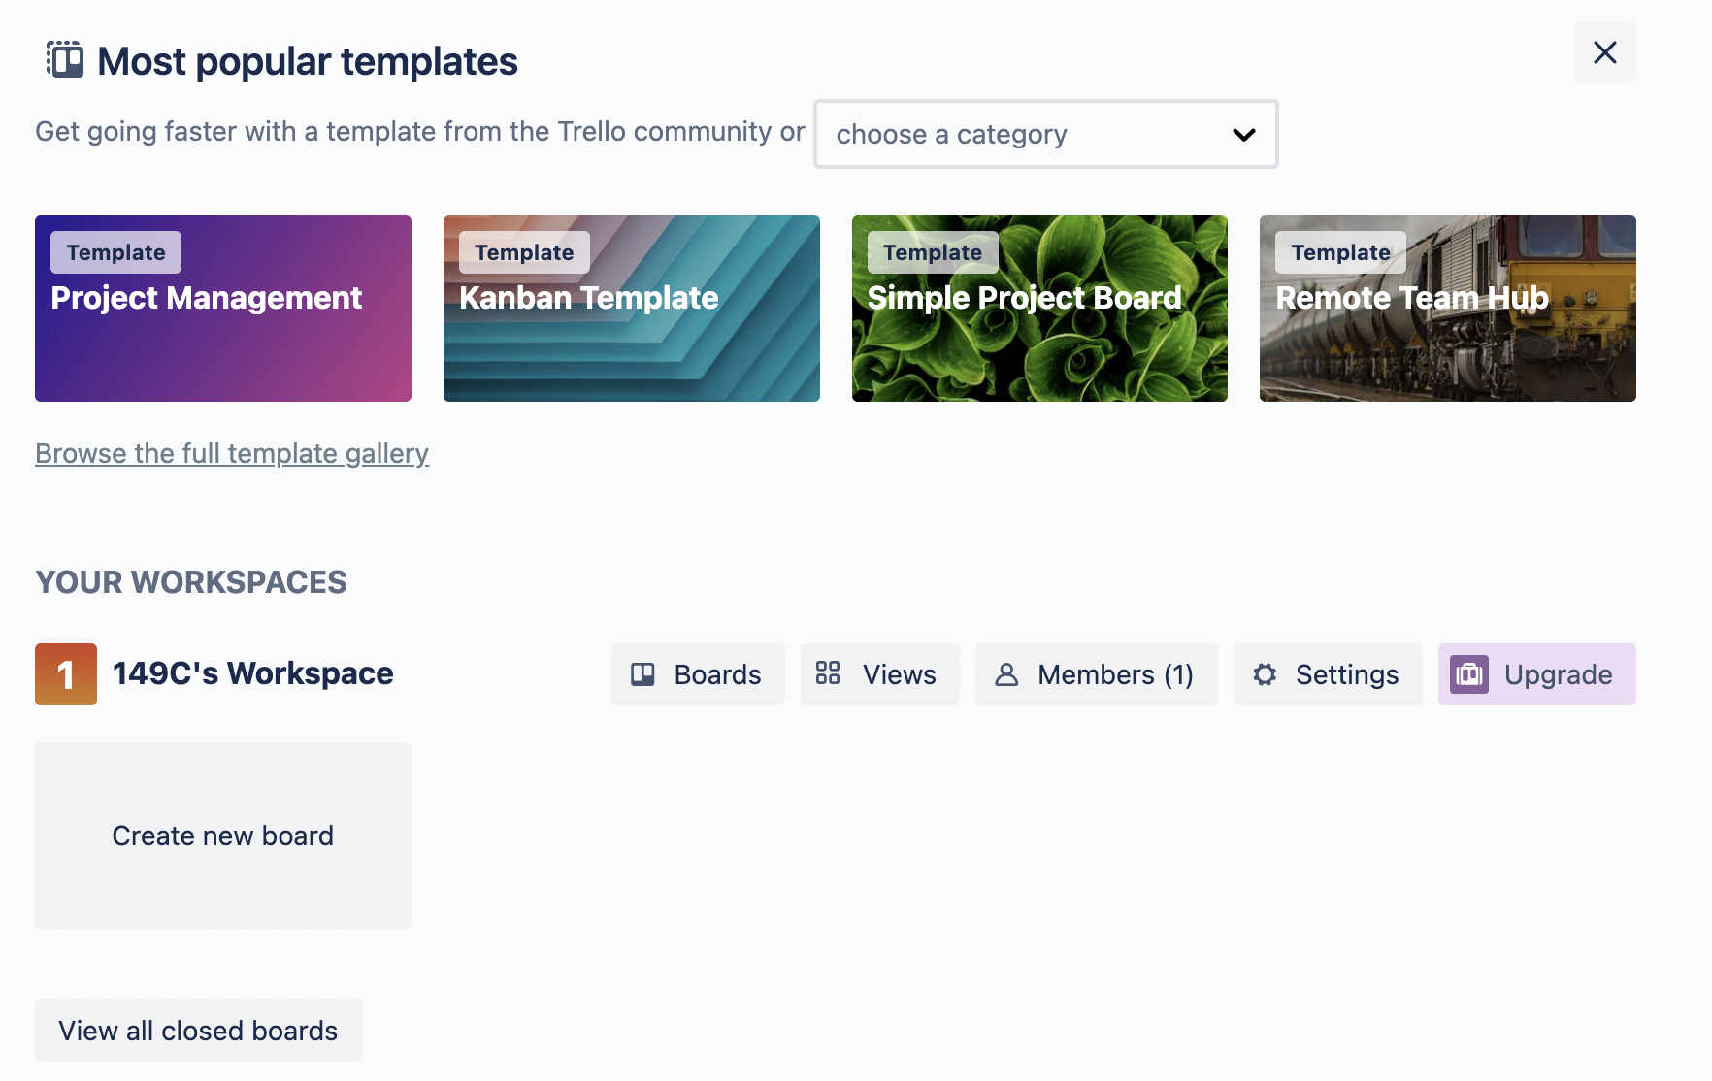The height and width of the screenshot is (1081, 1712).
Task: Open the Project Management template
Action: 223,309
